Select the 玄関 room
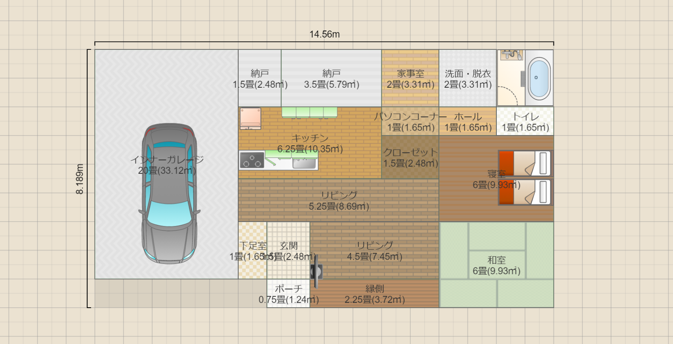Image resolution: width=673 pixels, height=344 pixels. click(288, 251)
